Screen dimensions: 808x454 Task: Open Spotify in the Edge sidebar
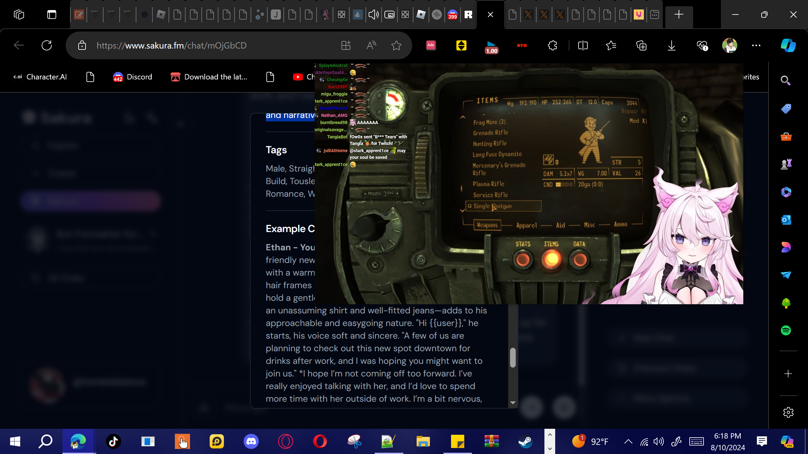(x=786, y=330)
